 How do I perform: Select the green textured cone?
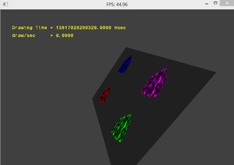tap(121, 128)
